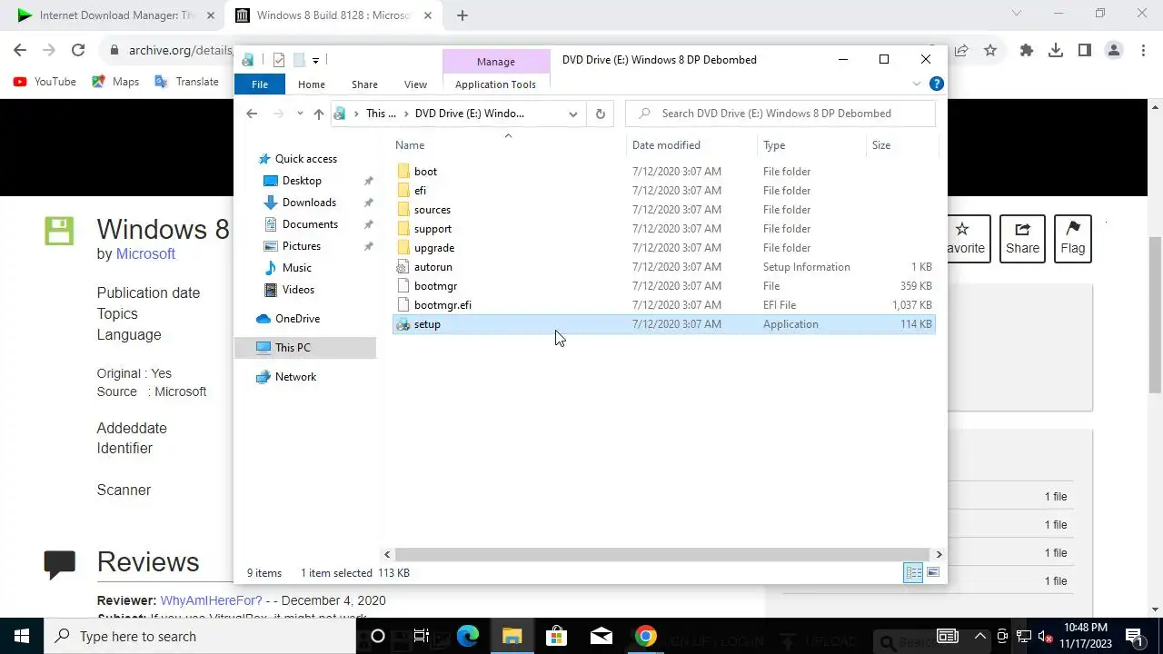Open the boot folder icon

click(403, 172)
